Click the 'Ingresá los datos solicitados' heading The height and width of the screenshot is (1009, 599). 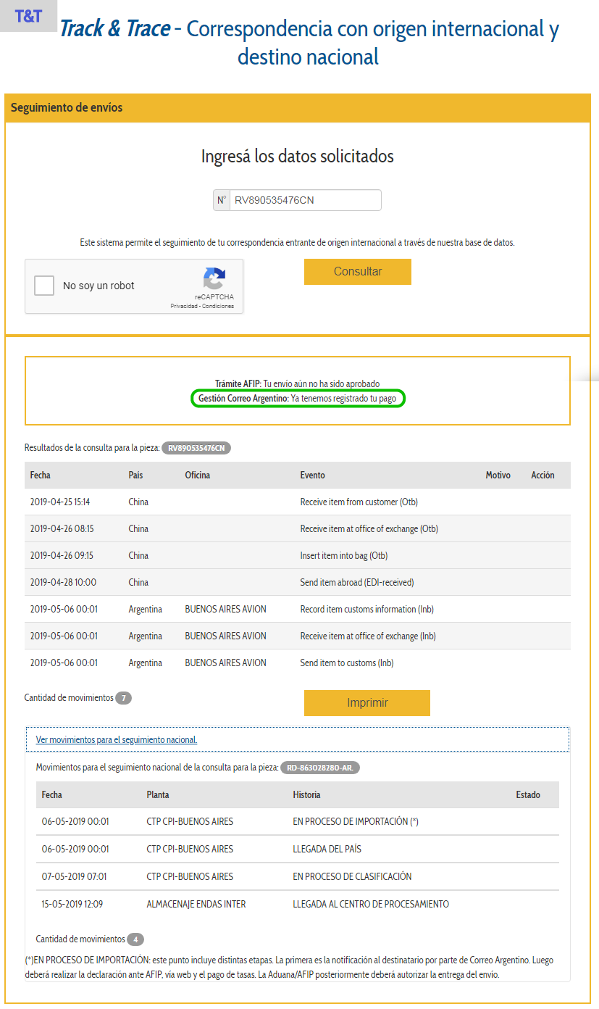point(298,157)
